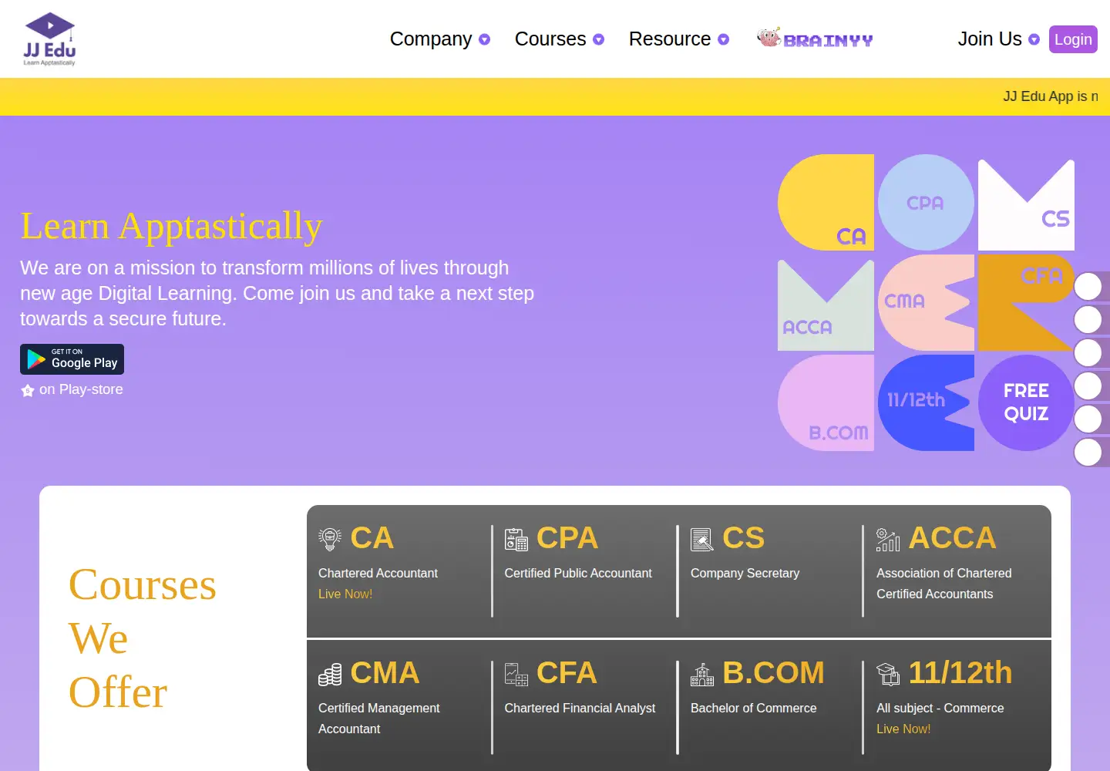Open the CPA course heading
Screen dimensions: 1110x771
point(567,538)
